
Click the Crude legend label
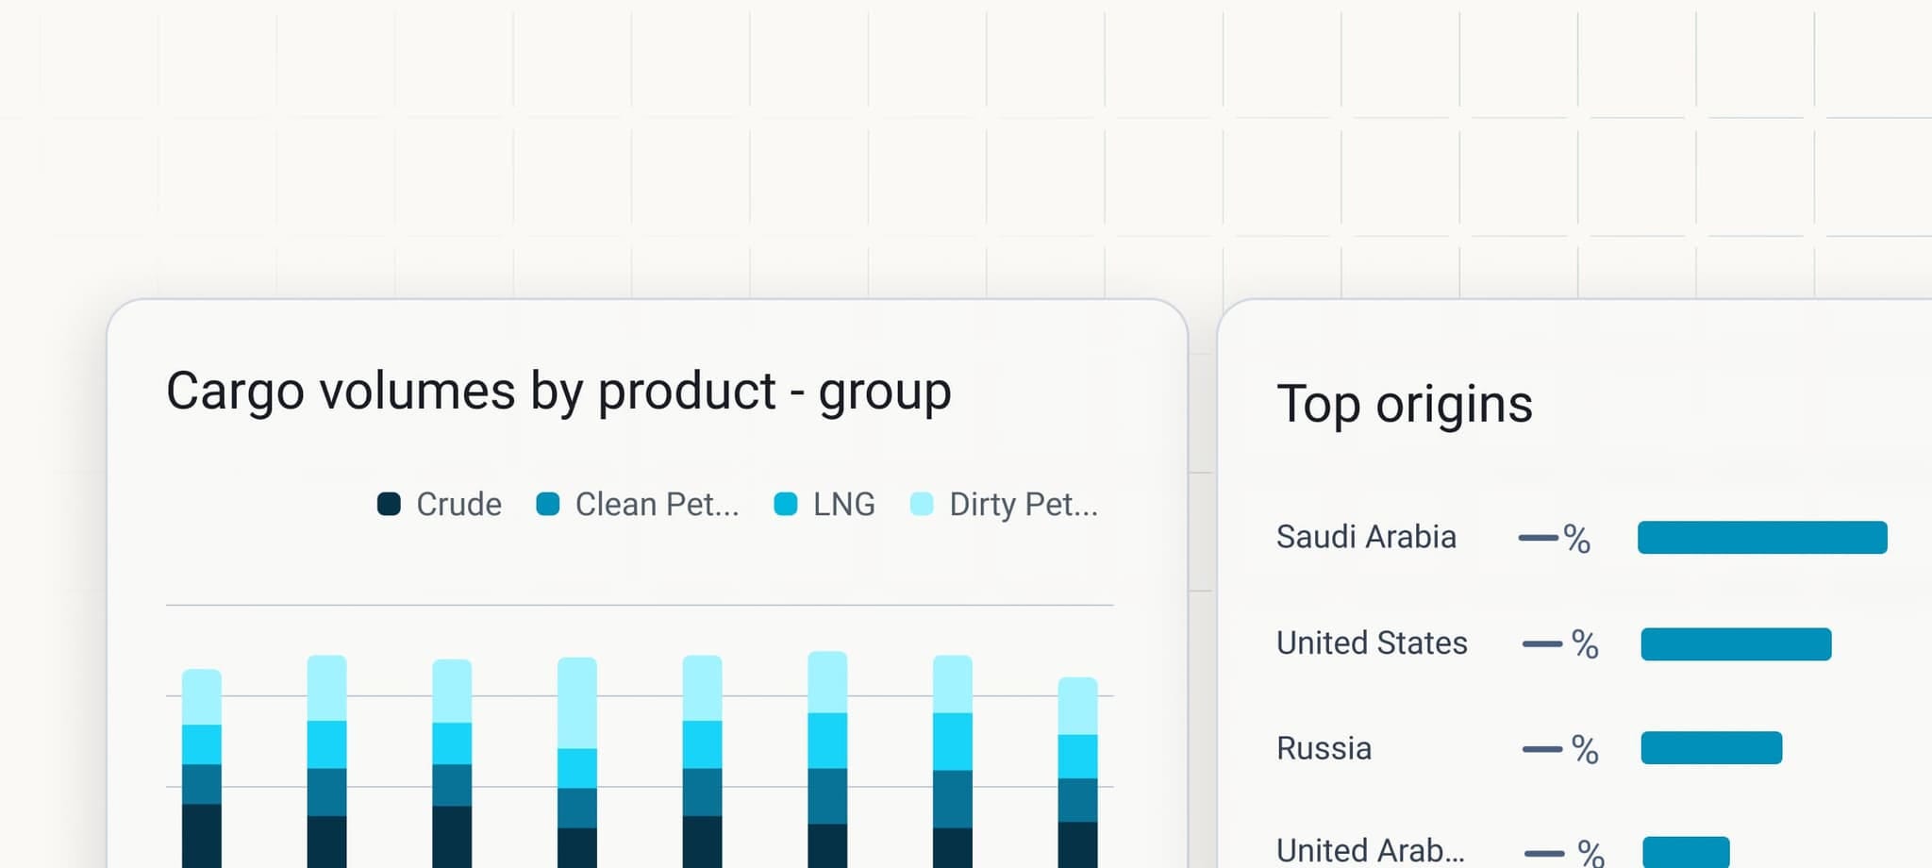coord(458,505)
